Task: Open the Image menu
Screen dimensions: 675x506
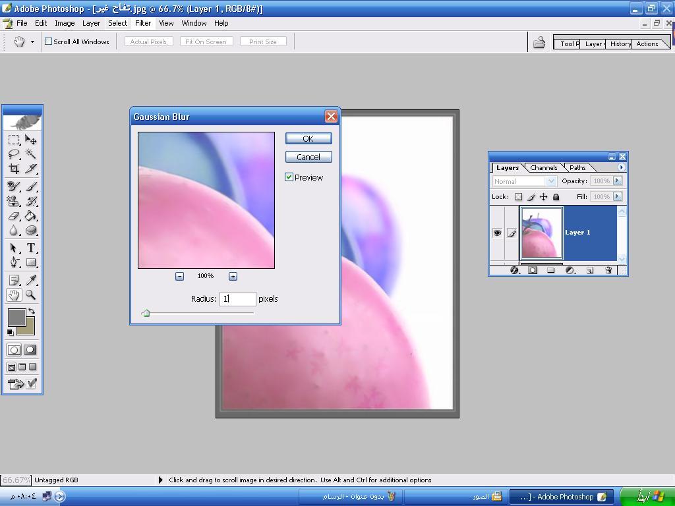Action: (65, 23)
